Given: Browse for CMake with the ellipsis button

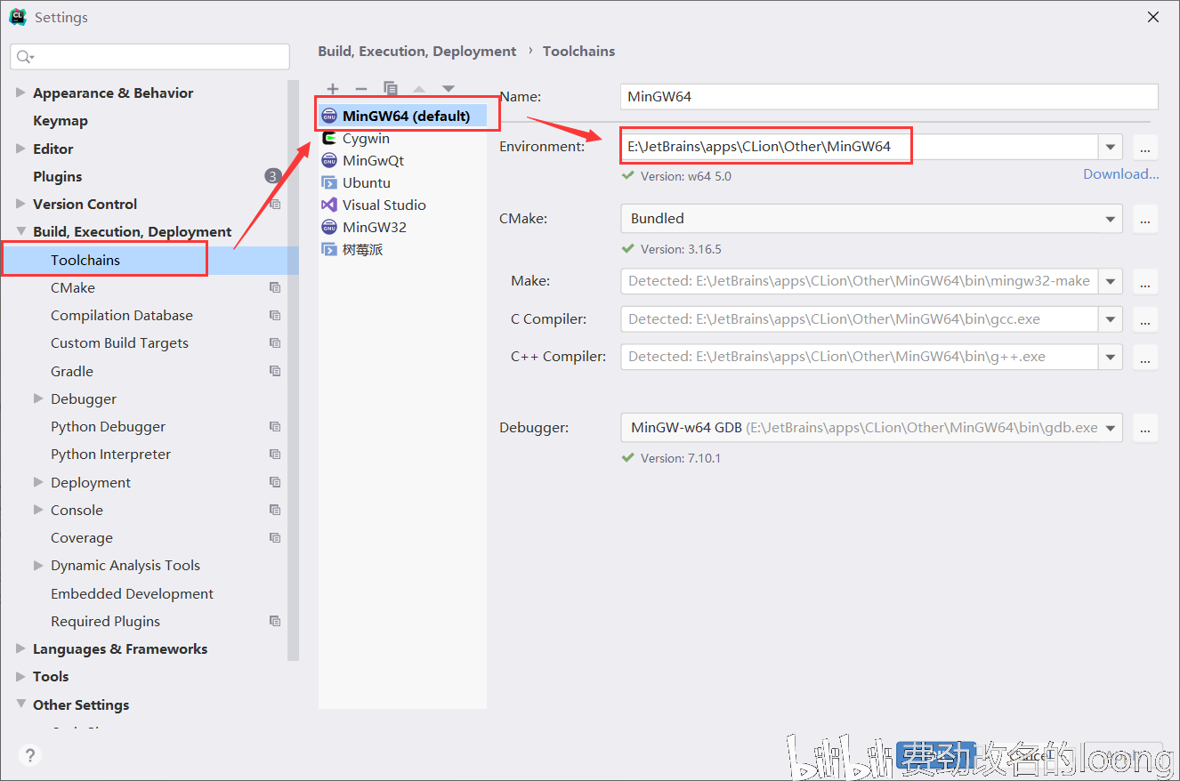Looking at the screenshot, I should tap(1145, 219).
